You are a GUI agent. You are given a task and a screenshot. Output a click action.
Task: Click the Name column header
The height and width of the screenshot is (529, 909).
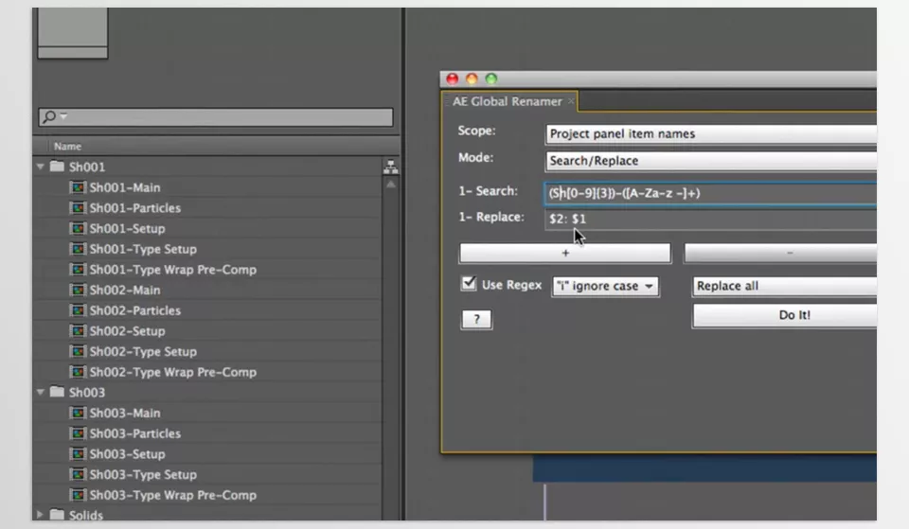pyautogui.click(x=67, y=146)
